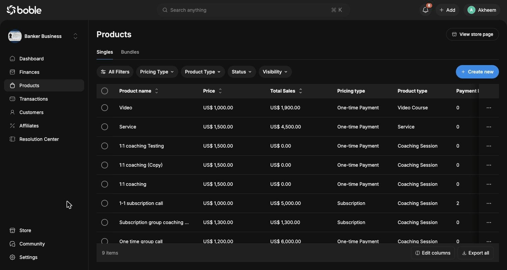Click Total Sales value US$ 4,500.00

coord(285,127)
